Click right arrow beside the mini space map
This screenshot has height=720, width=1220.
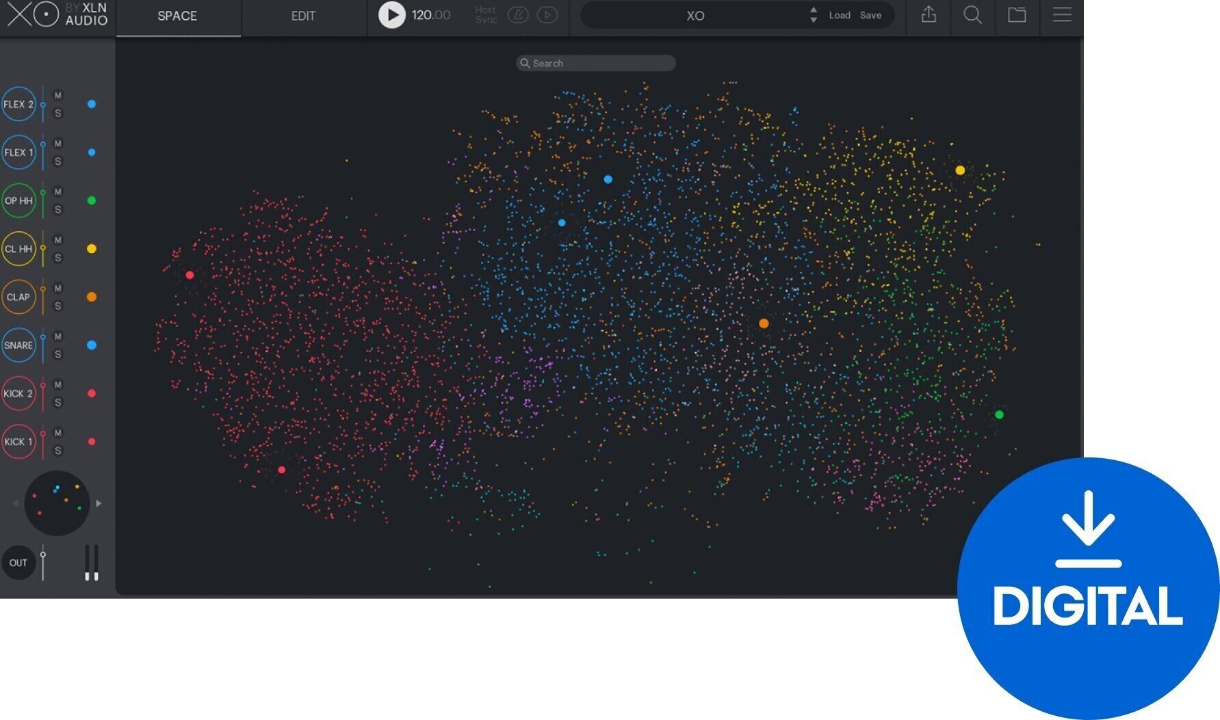pyautogui.click(x=99, y=503)
